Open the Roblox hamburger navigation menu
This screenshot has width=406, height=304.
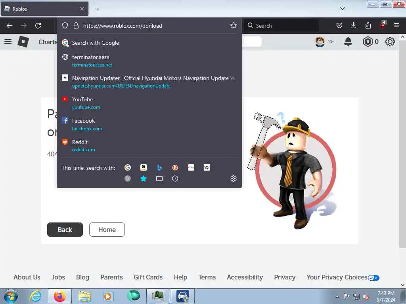click(x=8, y=42)
